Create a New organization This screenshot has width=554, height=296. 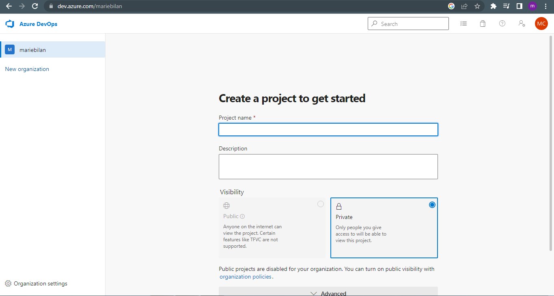27,69
